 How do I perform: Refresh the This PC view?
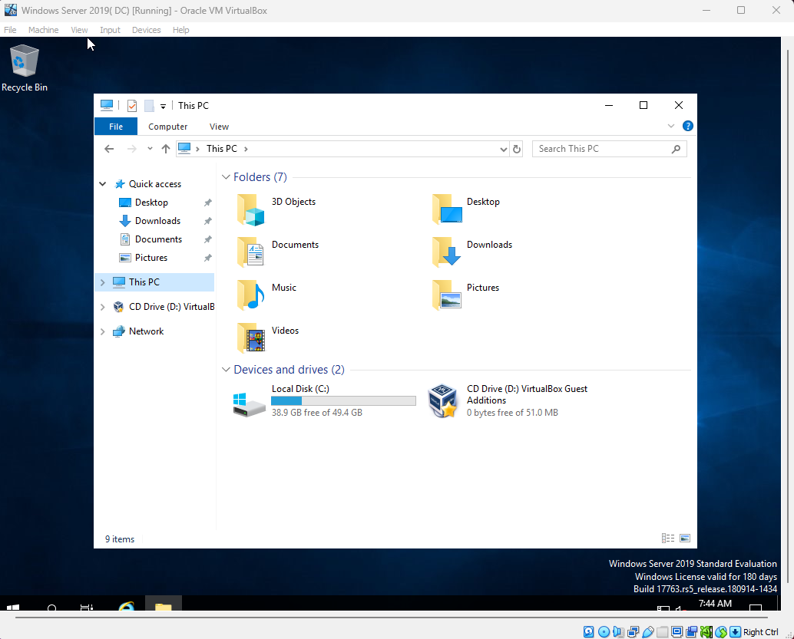517,150
